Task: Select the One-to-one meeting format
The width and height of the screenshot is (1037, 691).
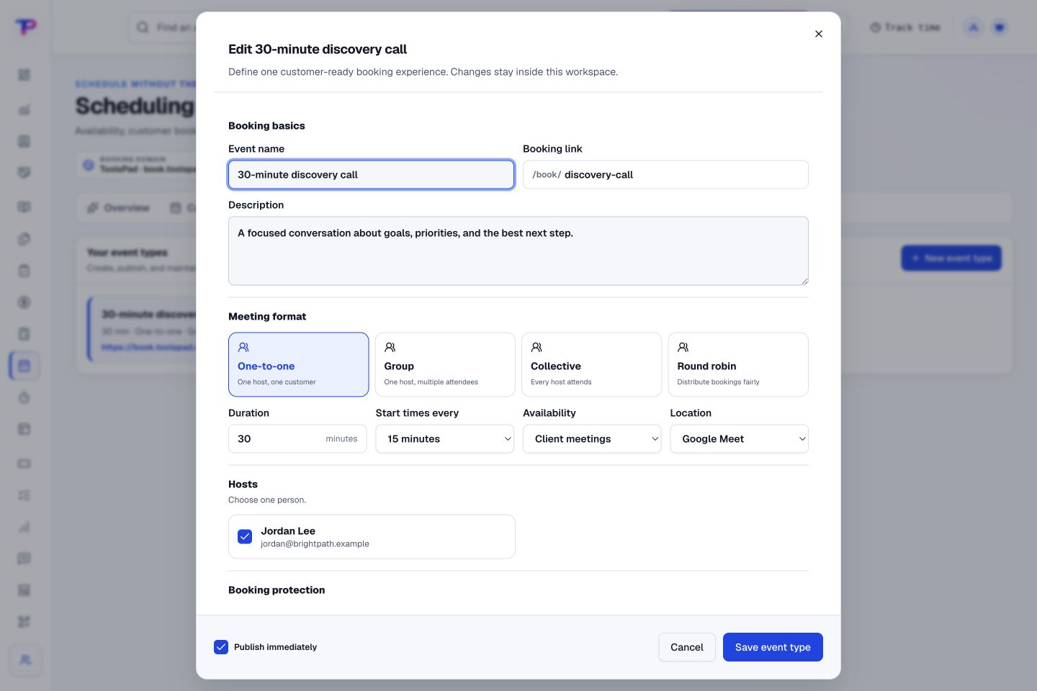Action: (298, 365)
